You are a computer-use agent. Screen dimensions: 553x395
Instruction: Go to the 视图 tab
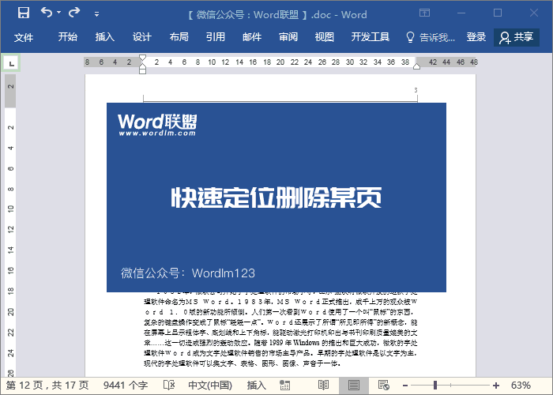pos(325,37)
